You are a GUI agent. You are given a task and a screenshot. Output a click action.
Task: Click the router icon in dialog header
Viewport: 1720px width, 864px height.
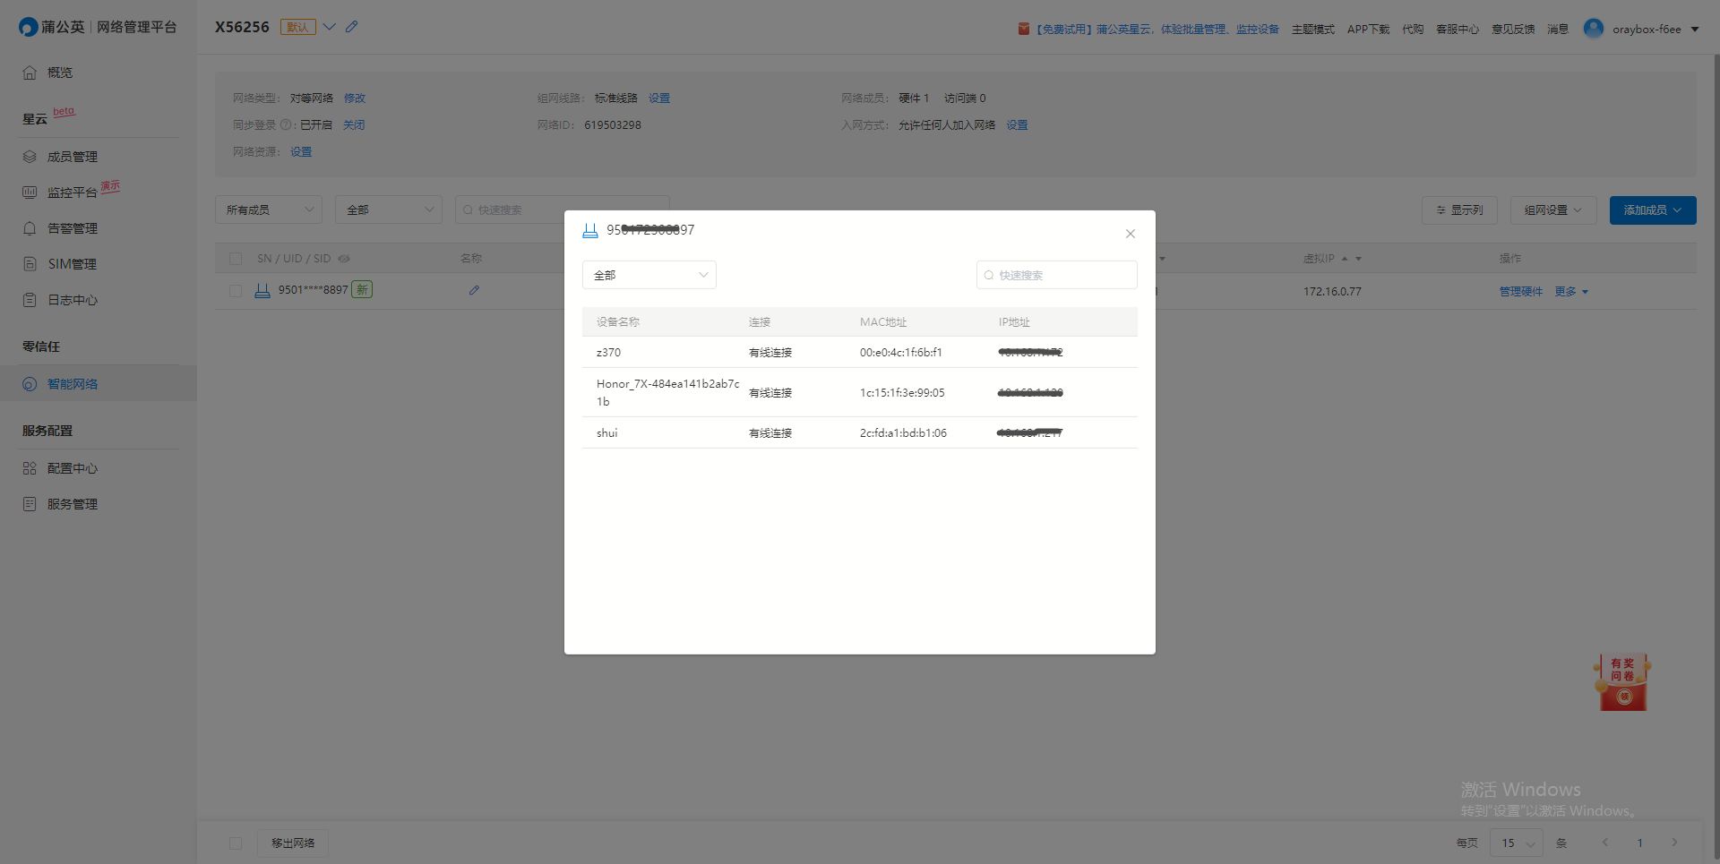tap(590, 231)
